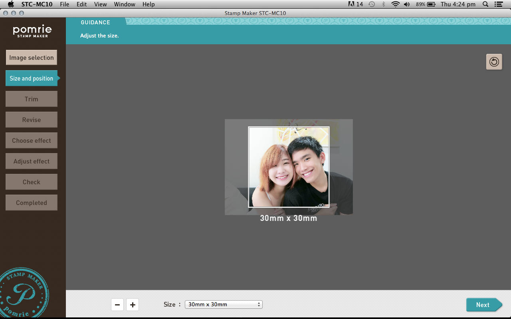Screen dimensions: 511x319
Task: Open the View menu
Action: pos(101,4)
